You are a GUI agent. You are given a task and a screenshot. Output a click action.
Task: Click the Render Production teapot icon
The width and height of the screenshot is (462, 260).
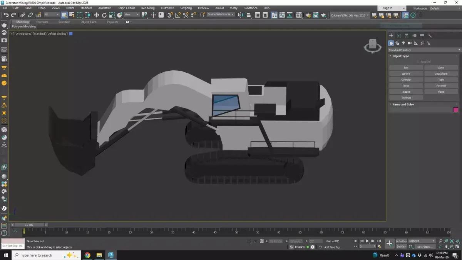324,15
